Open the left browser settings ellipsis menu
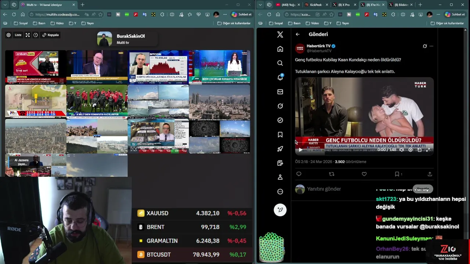The image size is (470, 264). [x=225, y=14]
